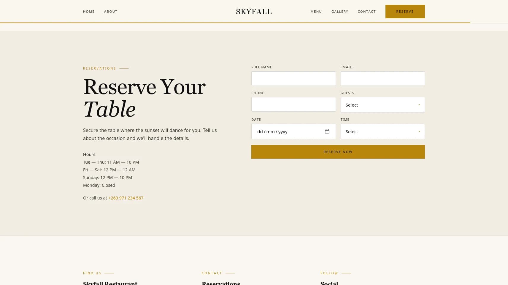
Task: Click the 'FOLLOW' footer label
Action: (329, 273)
